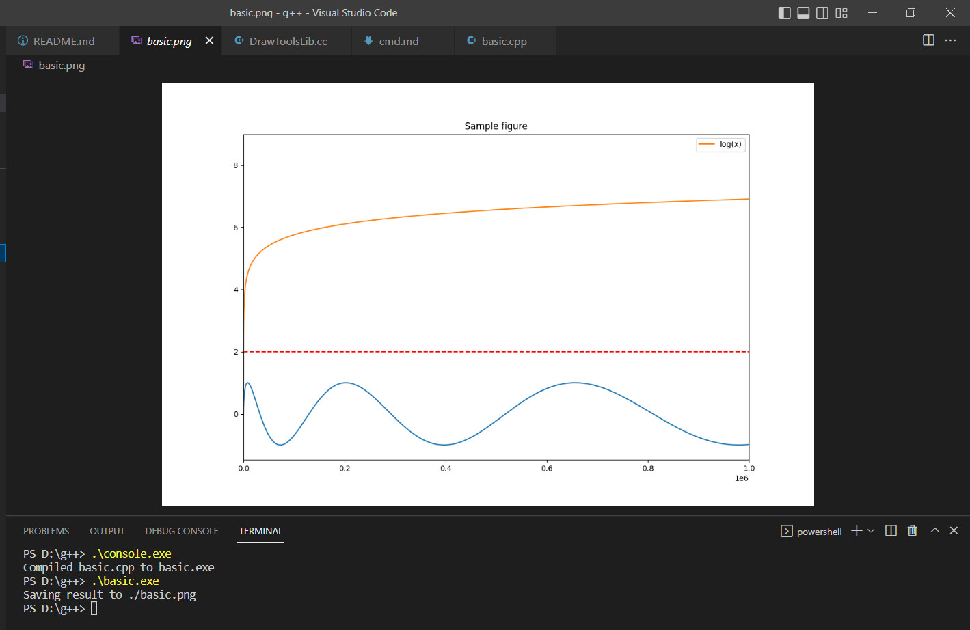Switch to the OUTPUT panel
This screenshot has width=970, height=630.
click(107, 531)
